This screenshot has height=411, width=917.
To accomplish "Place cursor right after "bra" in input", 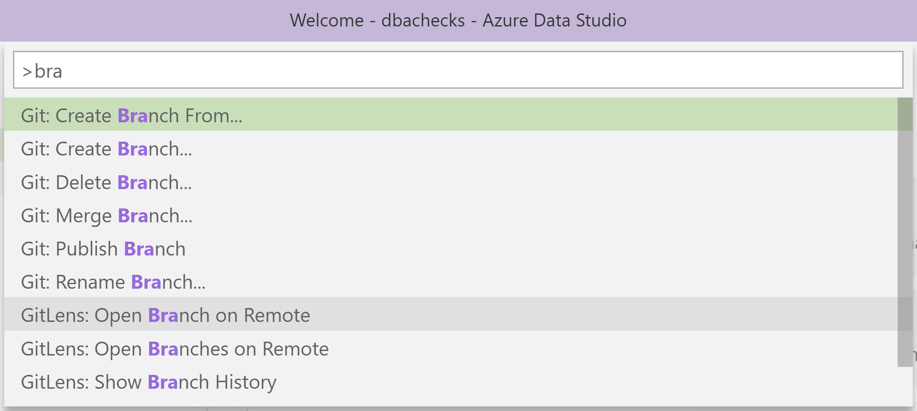I will (x=63, y=71).
